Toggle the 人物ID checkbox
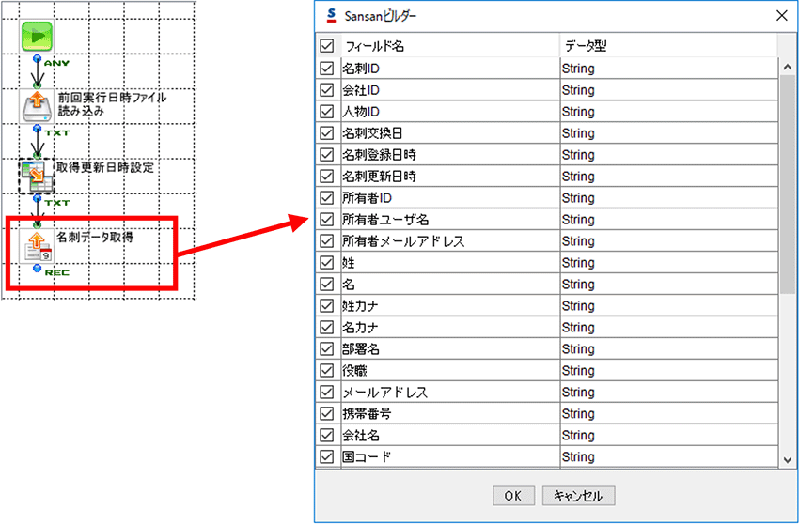This screenshot has height=524, width=799. [326, 112]
